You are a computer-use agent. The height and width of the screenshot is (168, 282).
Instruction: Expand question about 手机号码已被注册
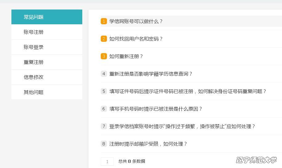coord(156,109)
